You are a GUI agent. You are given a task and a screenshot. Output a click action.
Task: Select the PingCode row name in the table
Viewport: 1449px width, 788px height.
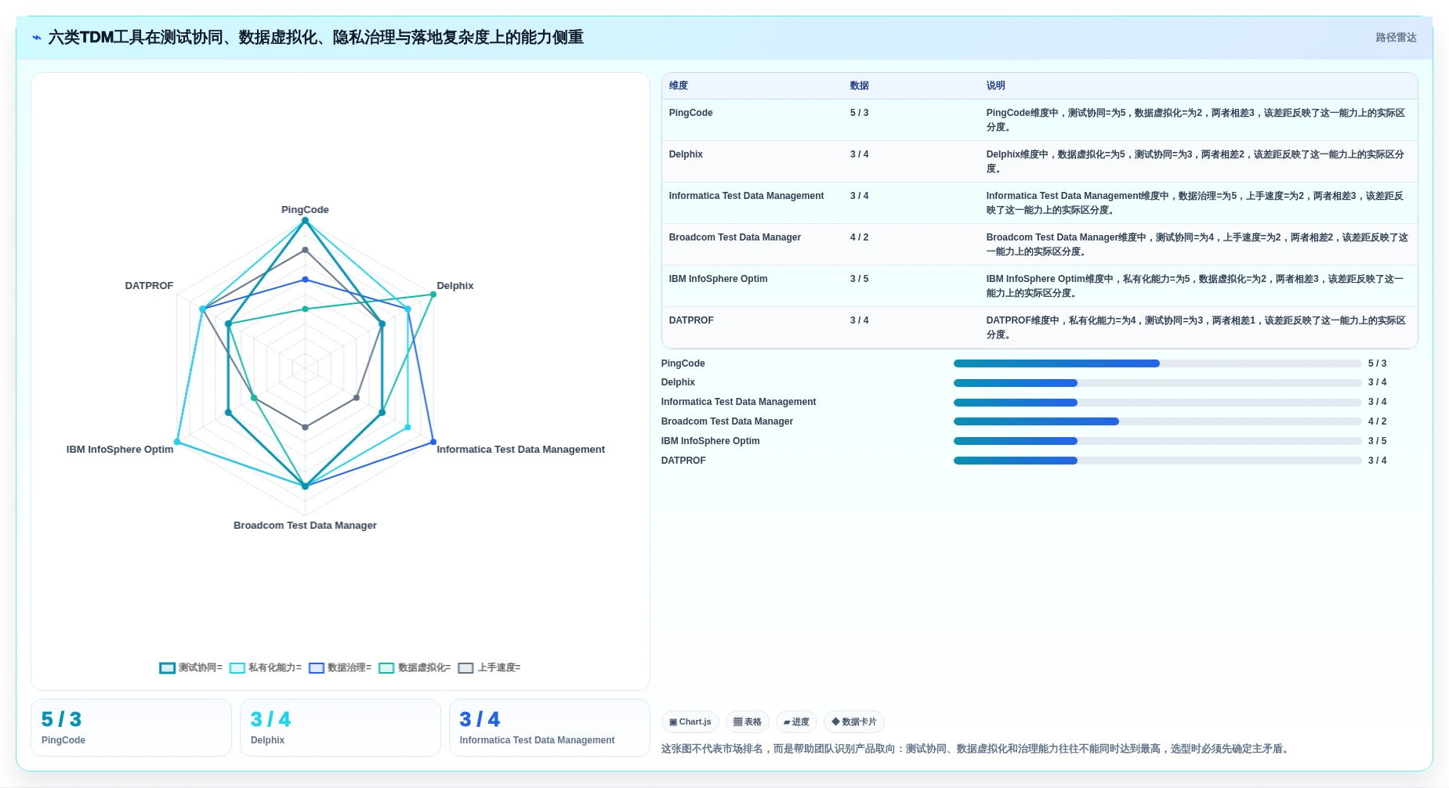(690, 113)
